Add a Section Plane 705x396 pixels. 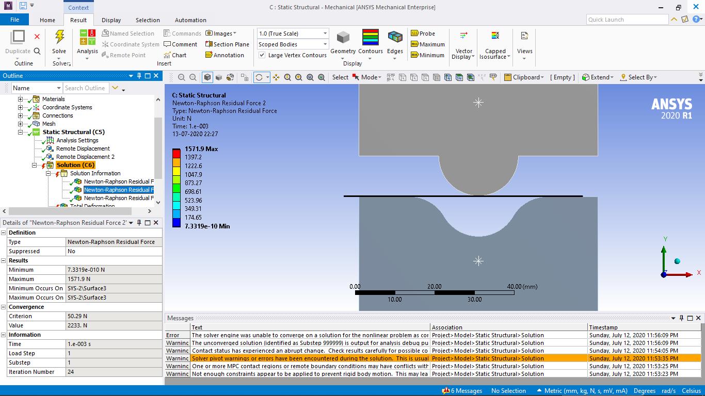tap(227, 44)
